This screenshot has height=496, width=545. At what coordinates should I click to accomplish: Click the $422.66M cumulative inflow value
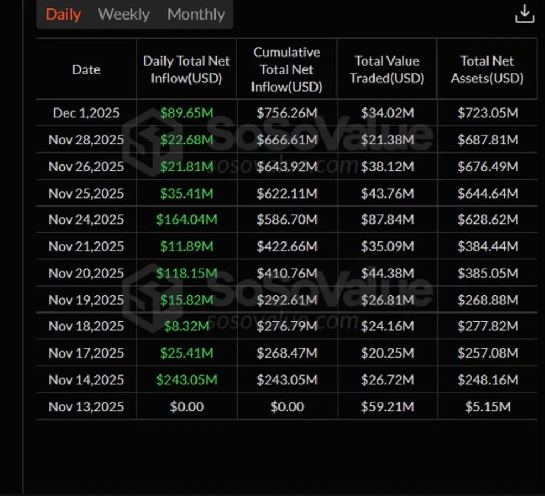point(287,246)
